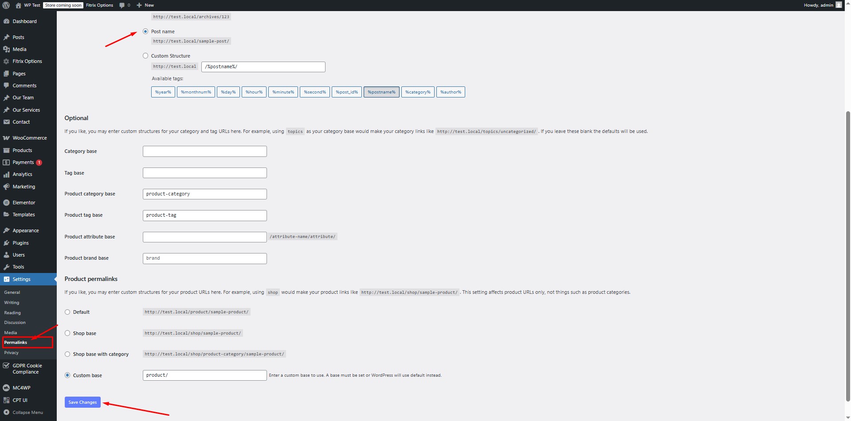Click the Dashboard icon in sidebar

(6, 21)
